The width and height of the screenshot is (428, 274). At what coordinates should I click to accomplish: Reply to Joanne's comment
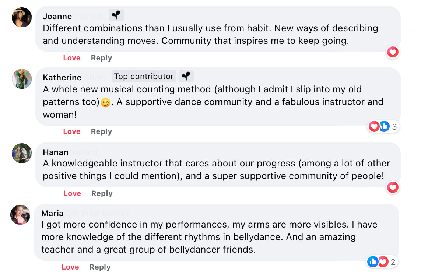[x=102, y=58]
